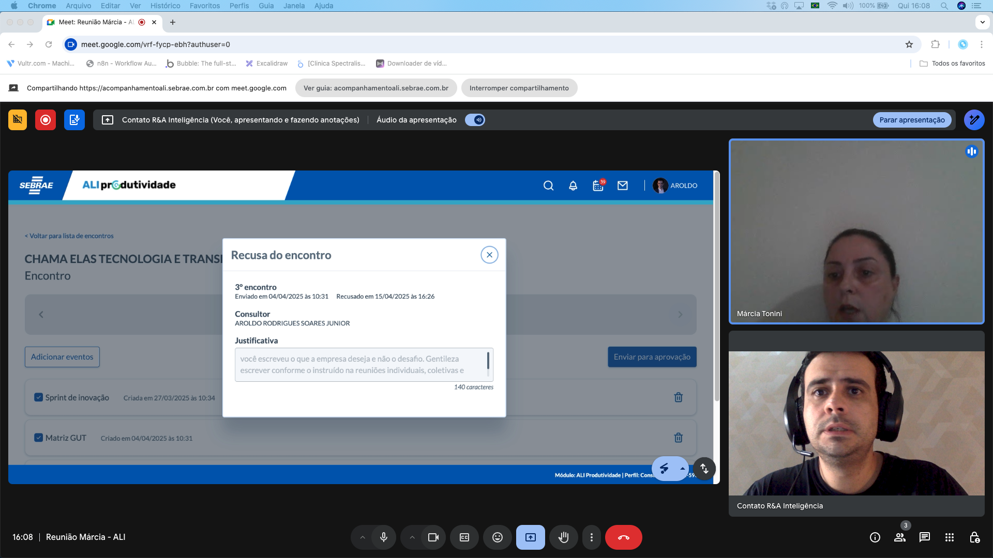Open the closed captions icon
This screenshot has height=558, width=993.
tap(464, 537)
